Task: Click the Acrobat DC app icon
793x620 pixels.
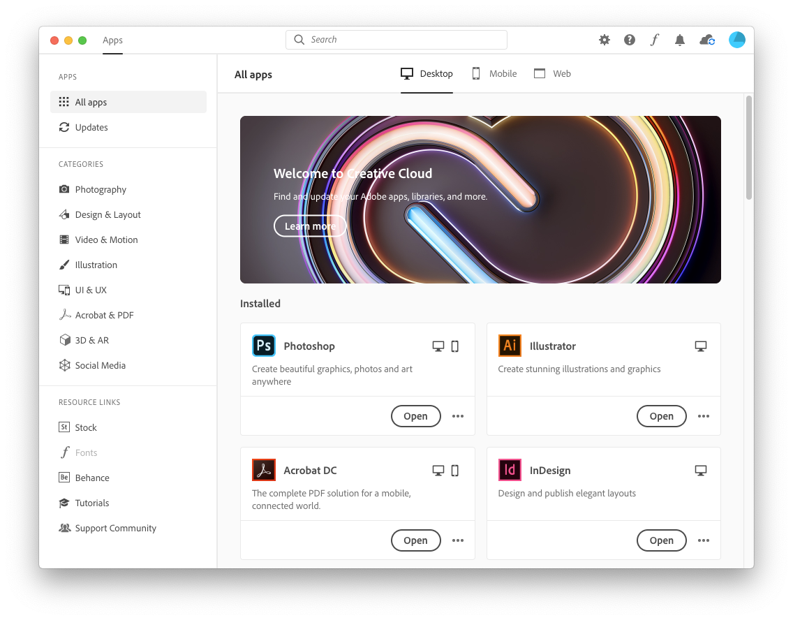Action: (x=264, y=470)
